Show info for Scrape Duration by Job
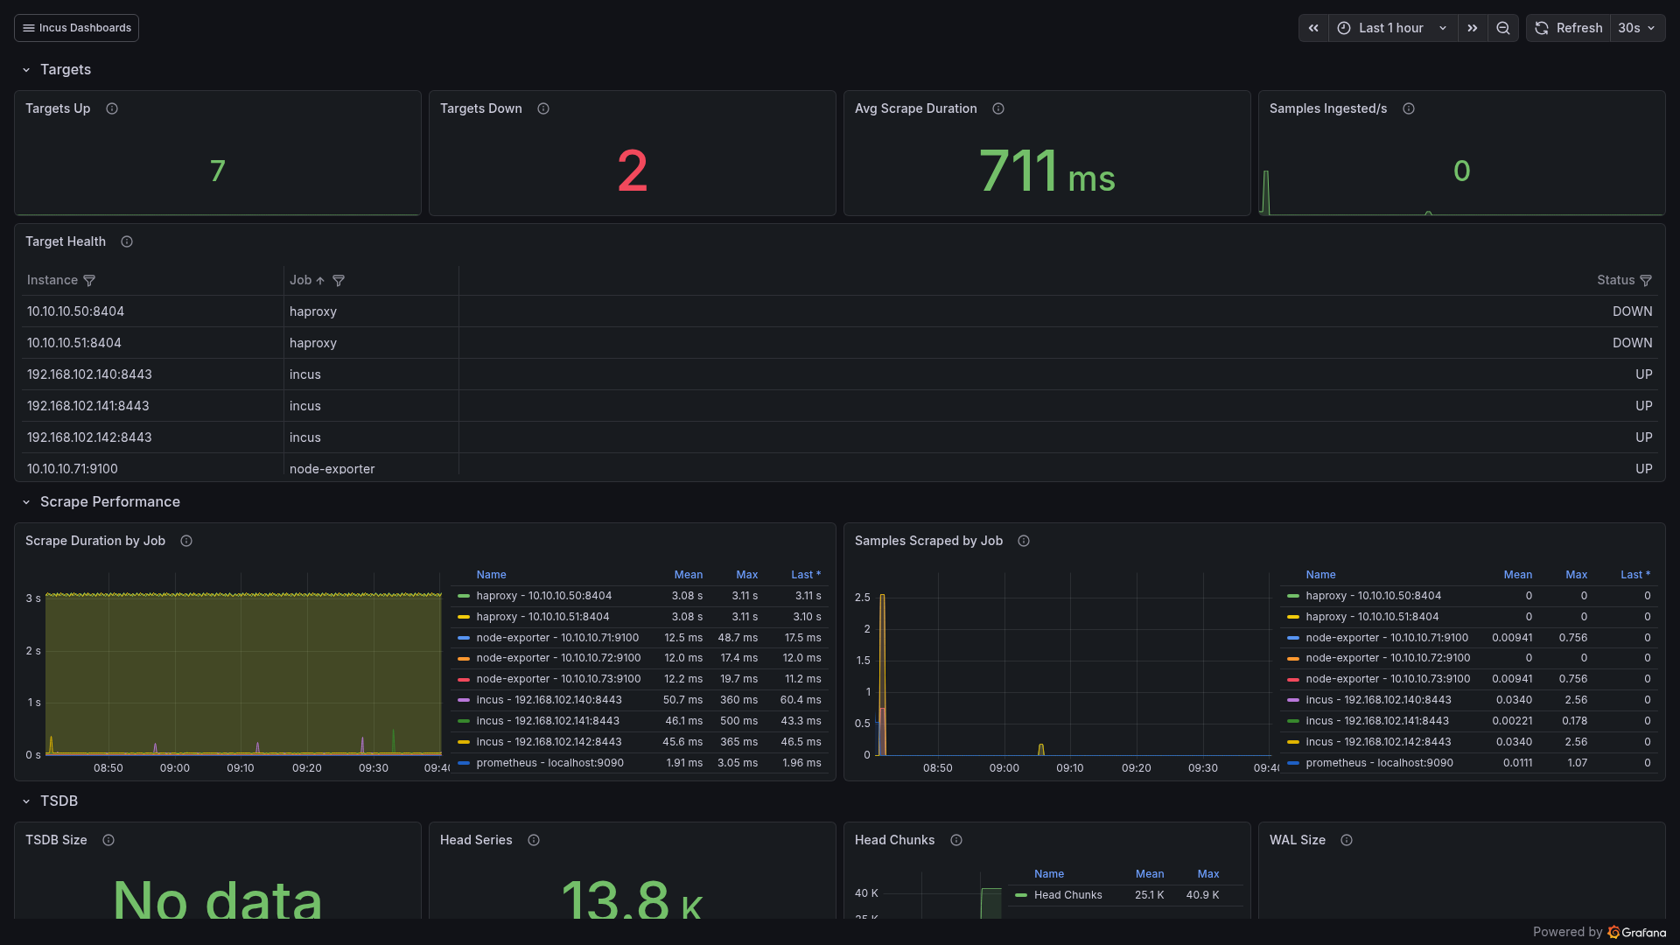The height and width of the screenshot is (945, 1680). pyautogui.click(x=186, y=541)
